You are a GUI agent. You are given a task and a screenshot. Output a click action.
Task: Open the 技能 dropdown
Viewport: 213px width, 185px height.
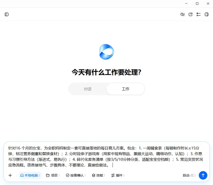click(99, 175)
